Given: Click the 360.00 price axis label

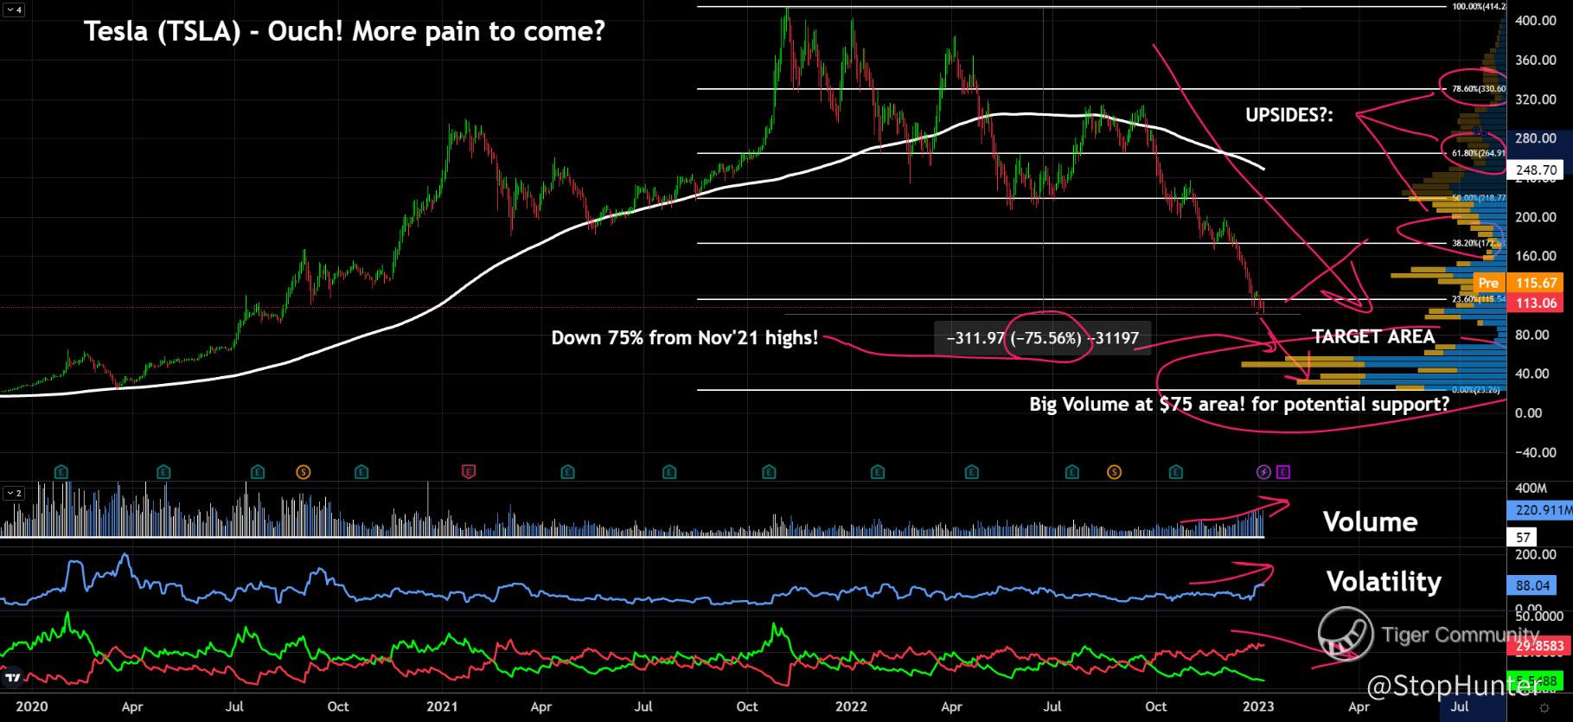Looking at the screenshot, I should 1536,61.
